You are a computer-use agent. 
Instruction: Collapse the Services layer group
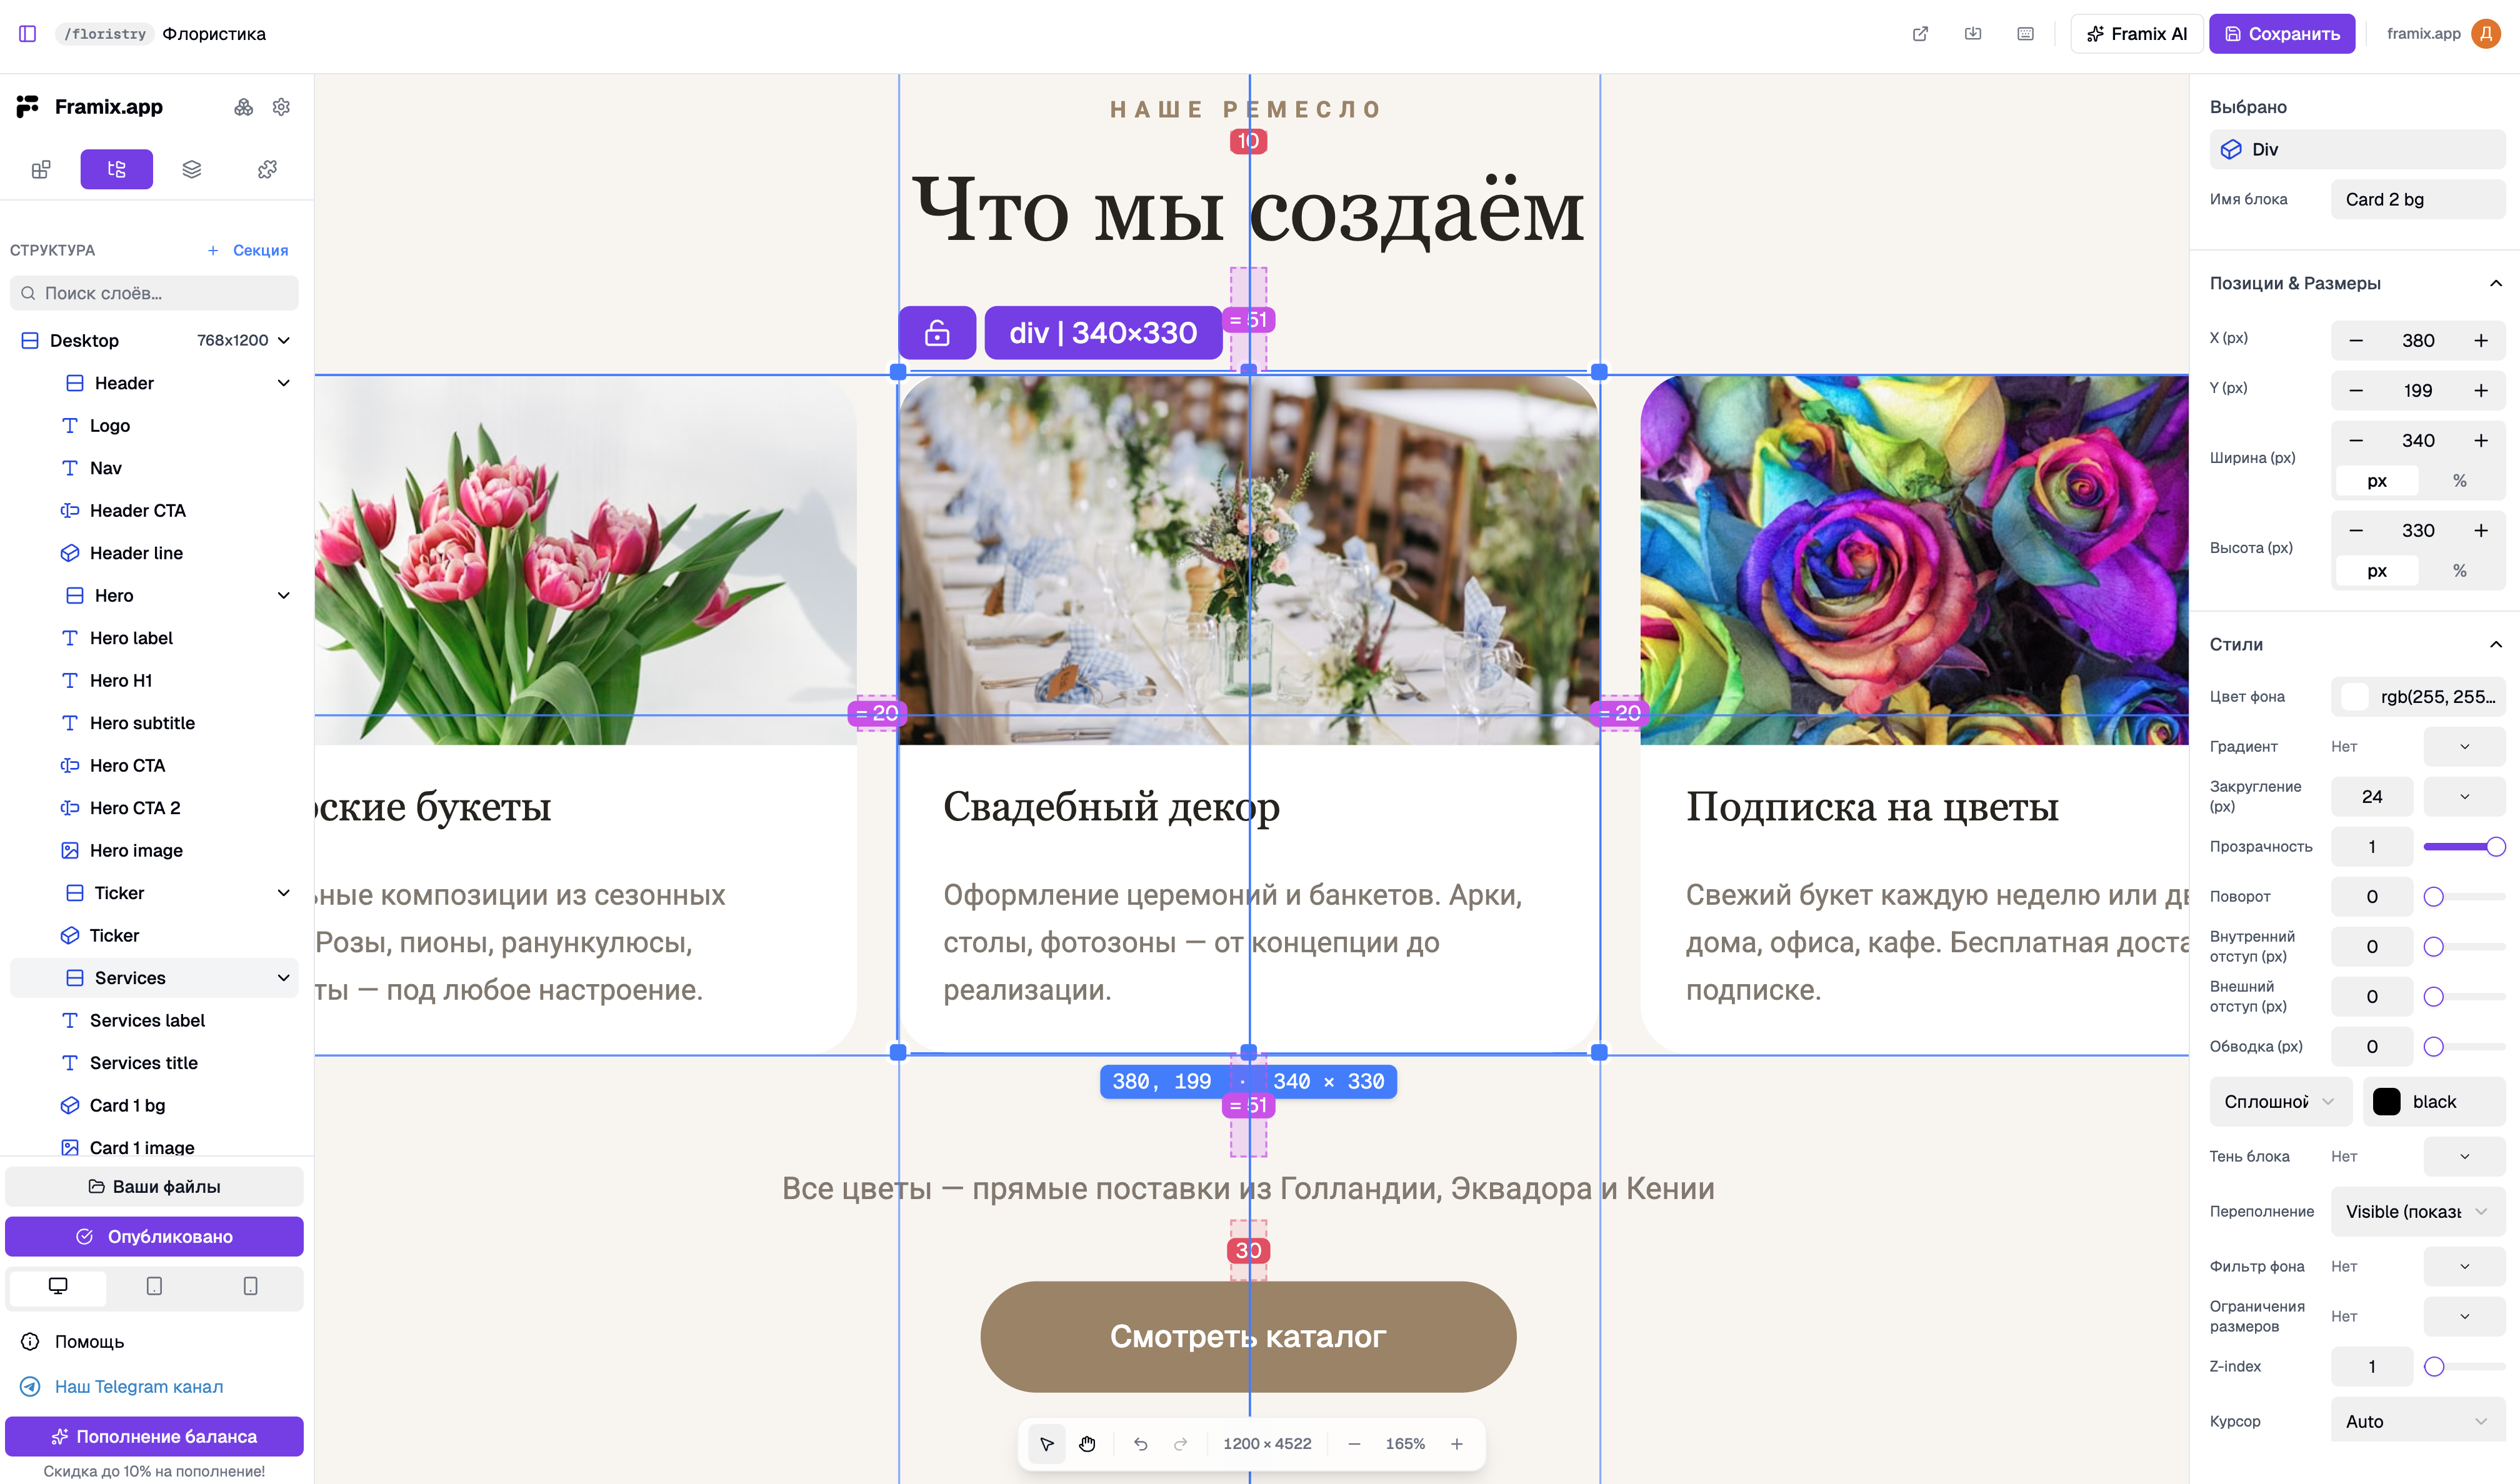tap(284, 978)
